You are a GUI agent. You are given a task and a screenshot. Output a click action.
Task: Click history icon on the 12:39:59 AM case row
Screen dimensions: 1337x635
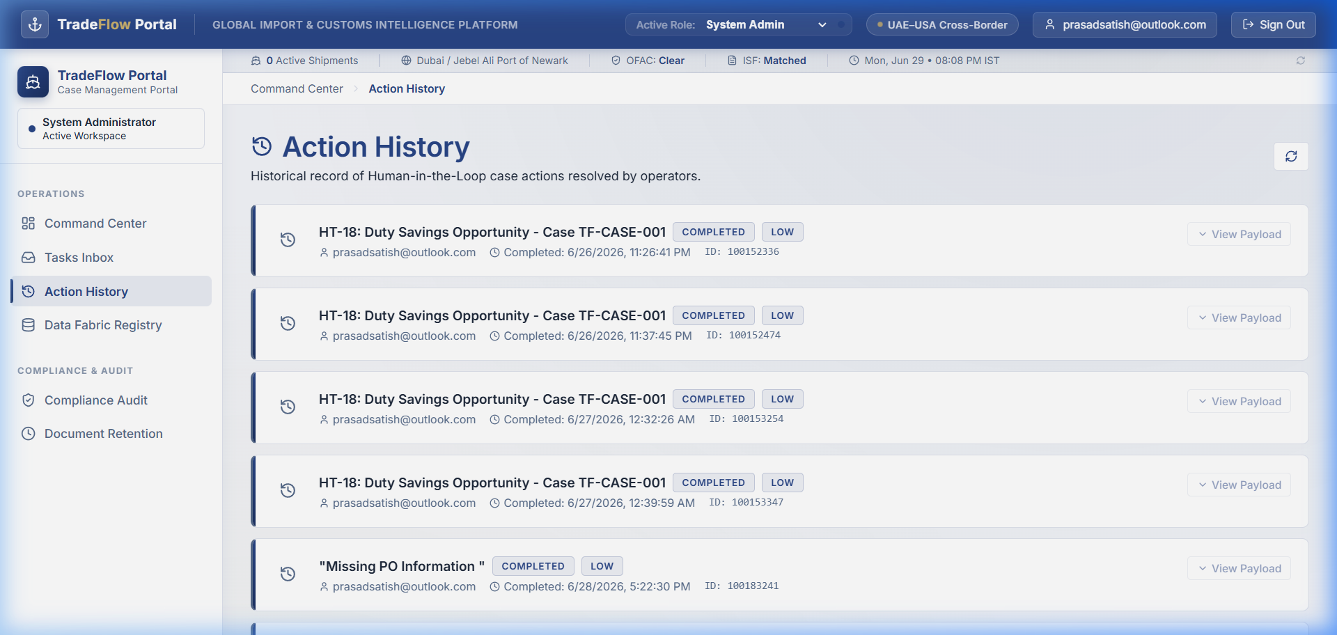point(288,490)
